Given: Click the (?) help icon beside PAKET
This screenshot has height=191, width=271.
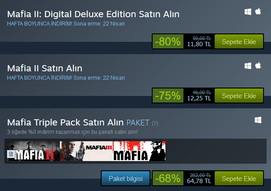Looking at the screenshot, I should coord(155,123).
